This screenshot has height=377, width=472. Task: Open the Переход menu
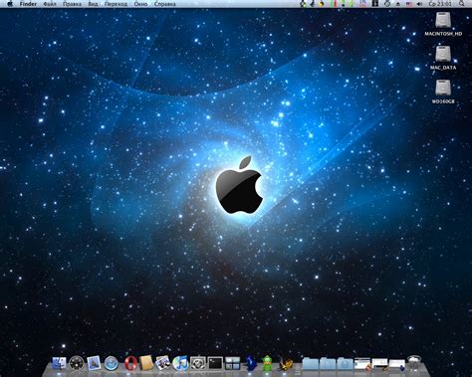(116, 4)
